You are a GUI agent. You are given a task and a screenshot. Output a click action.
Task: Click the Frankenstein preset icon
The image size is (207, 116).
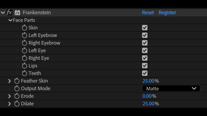coord(17,13)
